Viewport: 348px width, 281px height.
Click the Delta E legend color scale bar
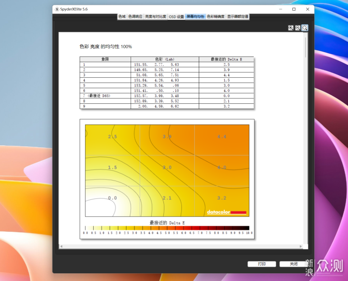pyautogui.click(x=167, y=228)
